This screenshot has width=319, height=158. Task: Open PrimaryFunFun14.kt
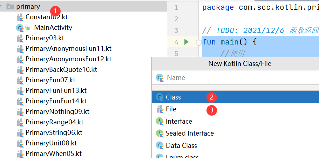tap(56, 101)
